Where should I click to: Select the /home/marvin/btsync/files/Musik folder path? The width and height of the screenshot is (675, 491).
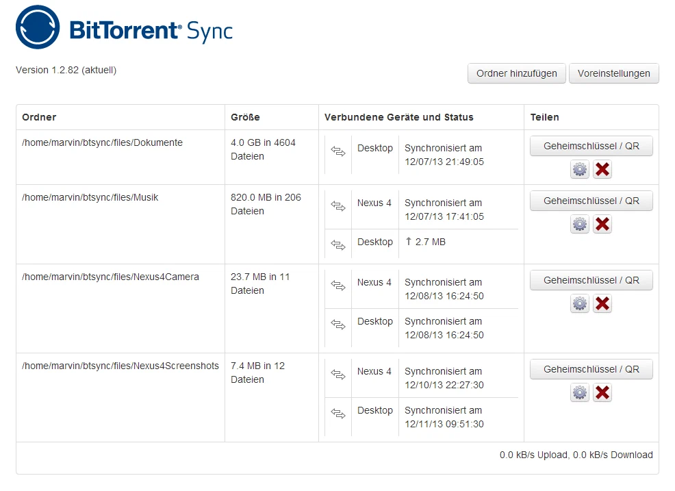[90, 197]
